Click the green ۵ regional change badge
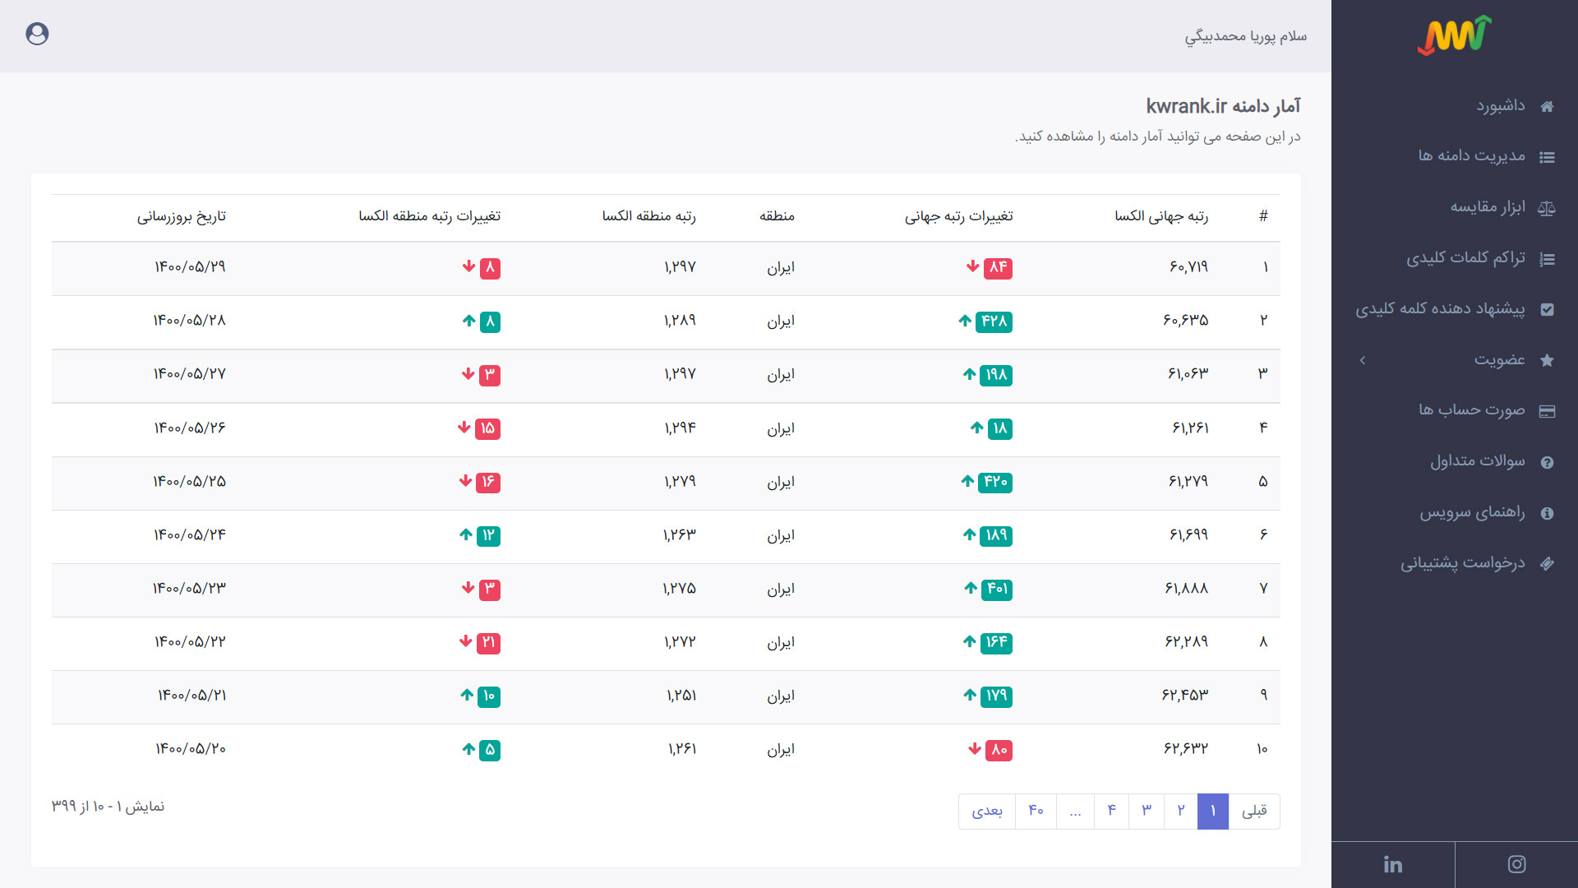Image resolution: width=1578 pixels, height=888 pixels. (x=490, y=750)
